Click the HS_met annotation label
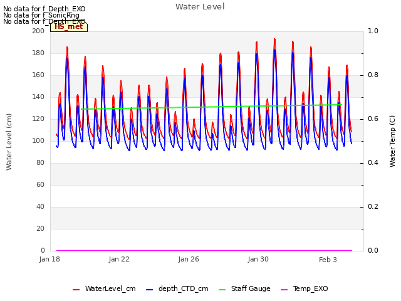 (69, 26)
